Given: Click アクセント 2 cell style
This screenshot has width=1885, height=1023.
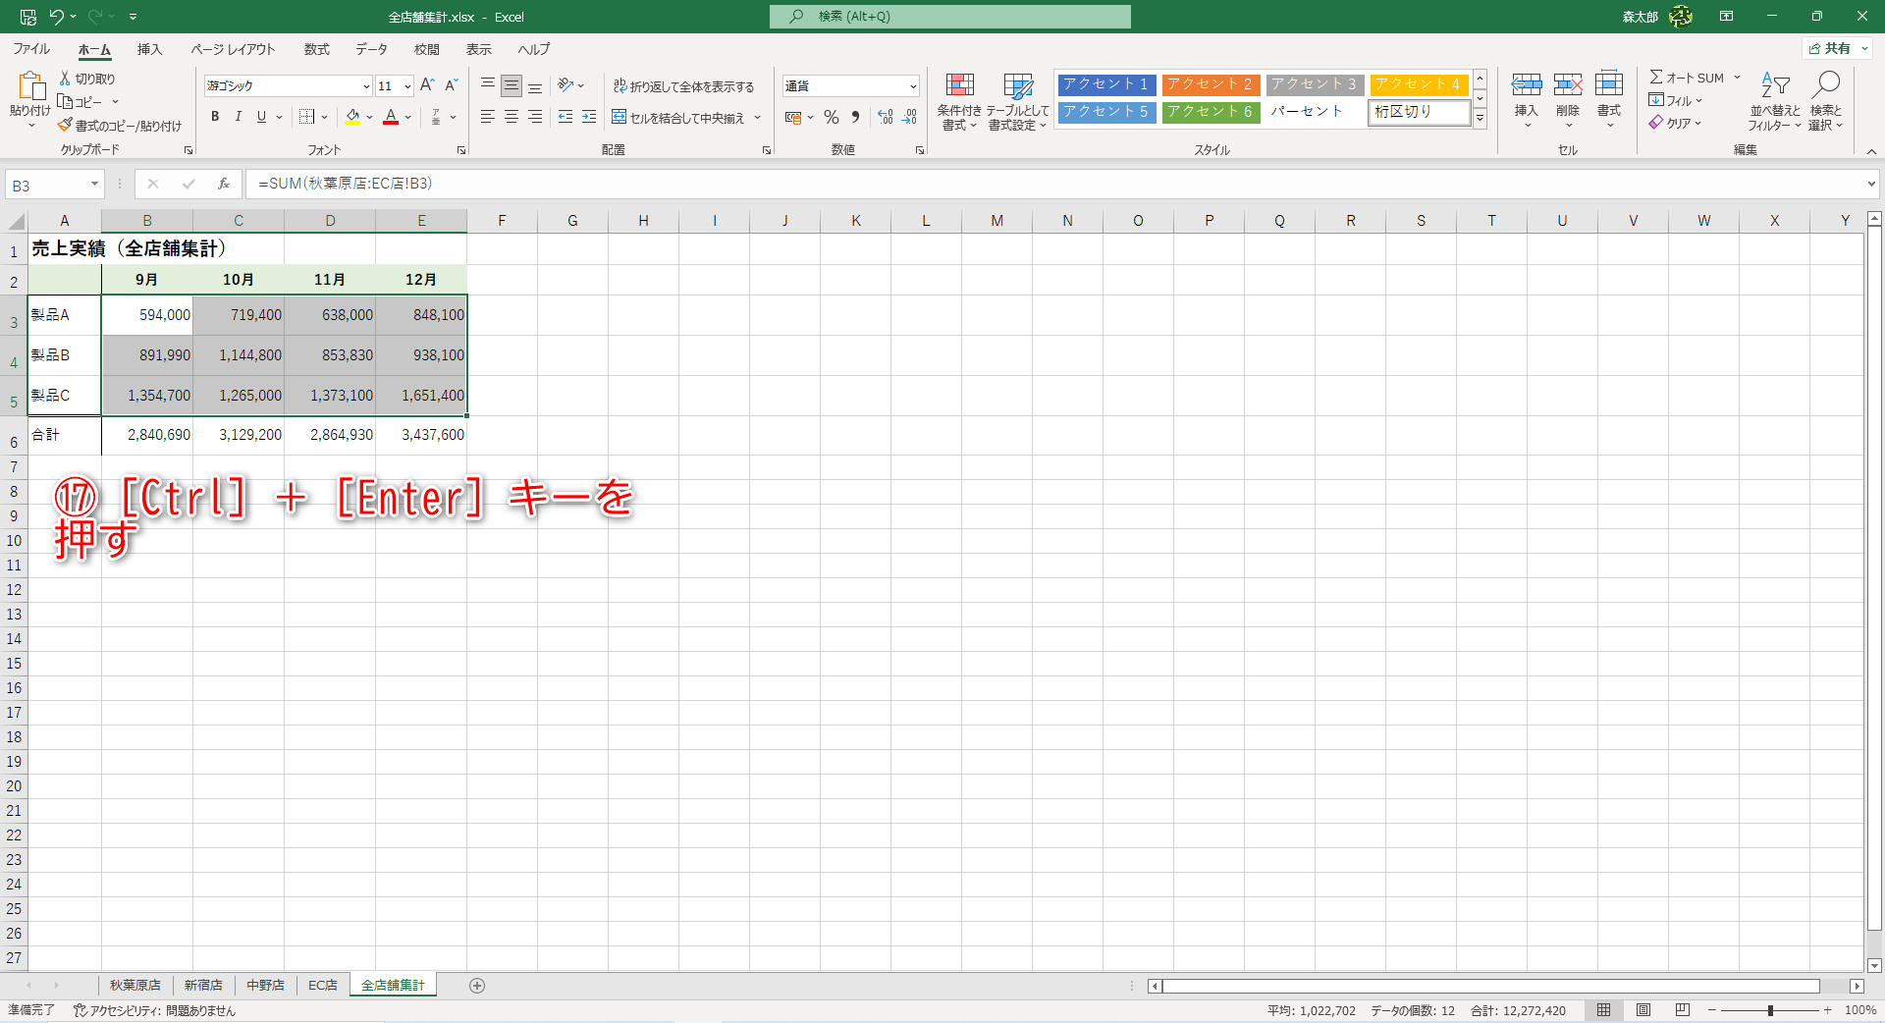Looking at the screenshot, I should click(x=1211, y=84).
